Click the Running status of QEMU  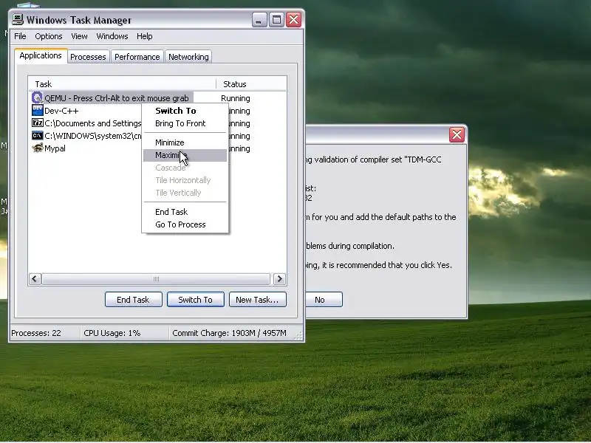[236, 98]
